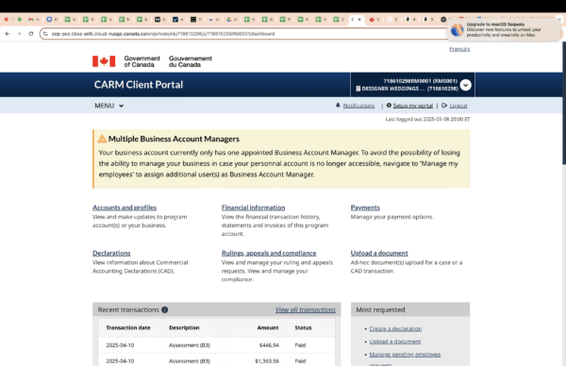Click the CARM Client Portal title
The width and height of the screenshot is (566, 366).
pos(139,85)
